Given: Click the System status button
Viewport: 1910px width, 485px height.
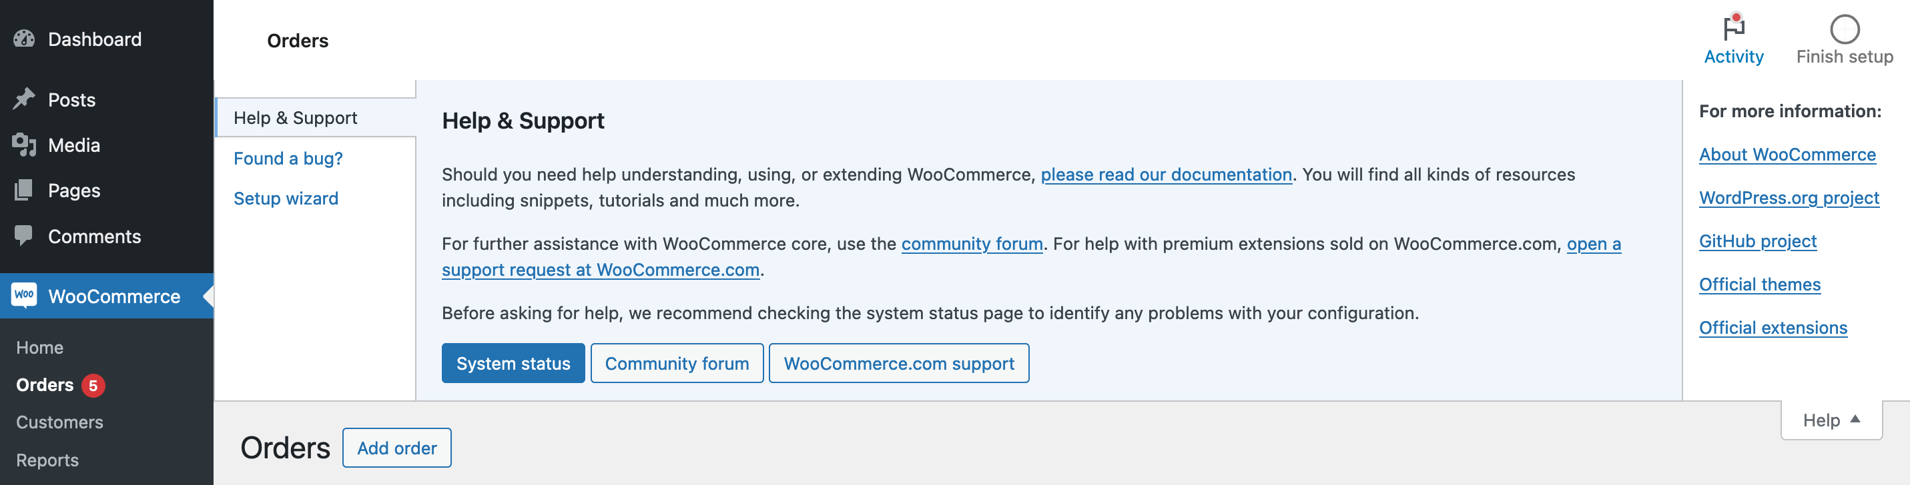Looking at the screenshot, I should coord(513,363).
